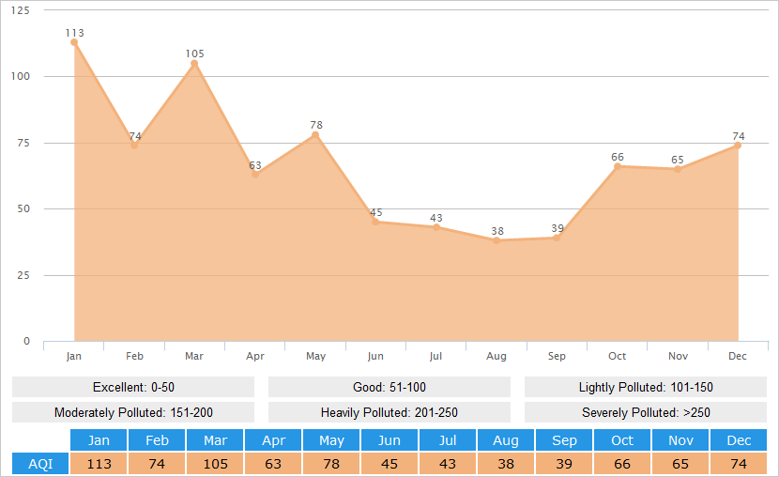Click the Jul table header cell
The height and width of the screenshot is (477, 779).
coord(448,440)
